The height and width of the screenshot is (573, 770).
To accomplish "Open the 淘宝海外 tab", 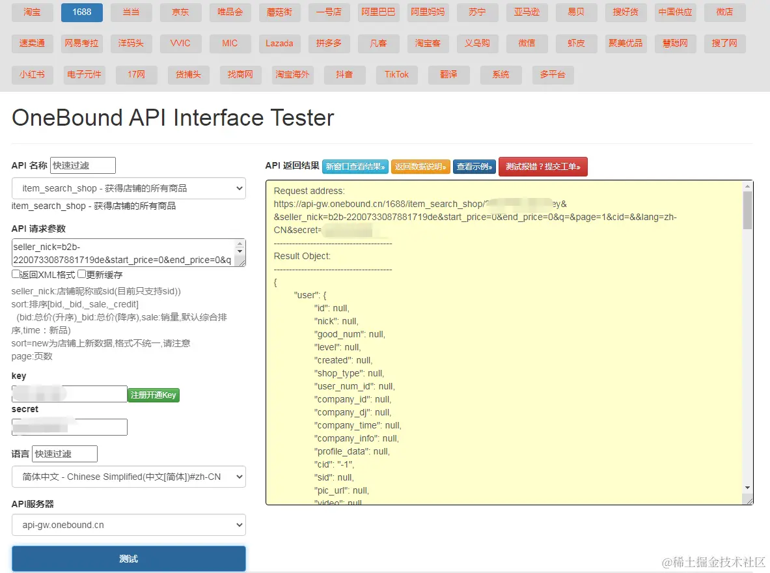I will click(293, 75).
